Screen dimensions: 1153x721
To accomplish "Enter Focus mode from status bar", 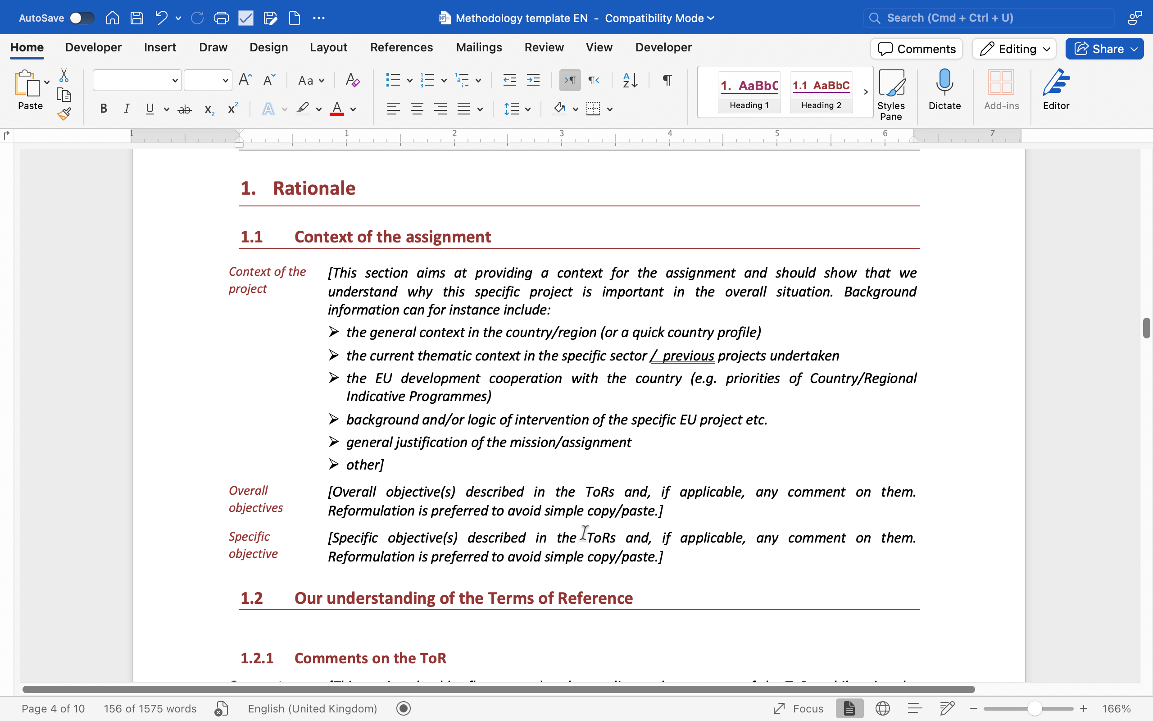I will click(x=798, y=708).
